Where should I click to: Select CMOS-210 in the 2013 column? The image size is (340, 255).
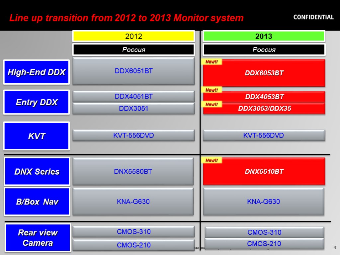[x=264, y=244]
